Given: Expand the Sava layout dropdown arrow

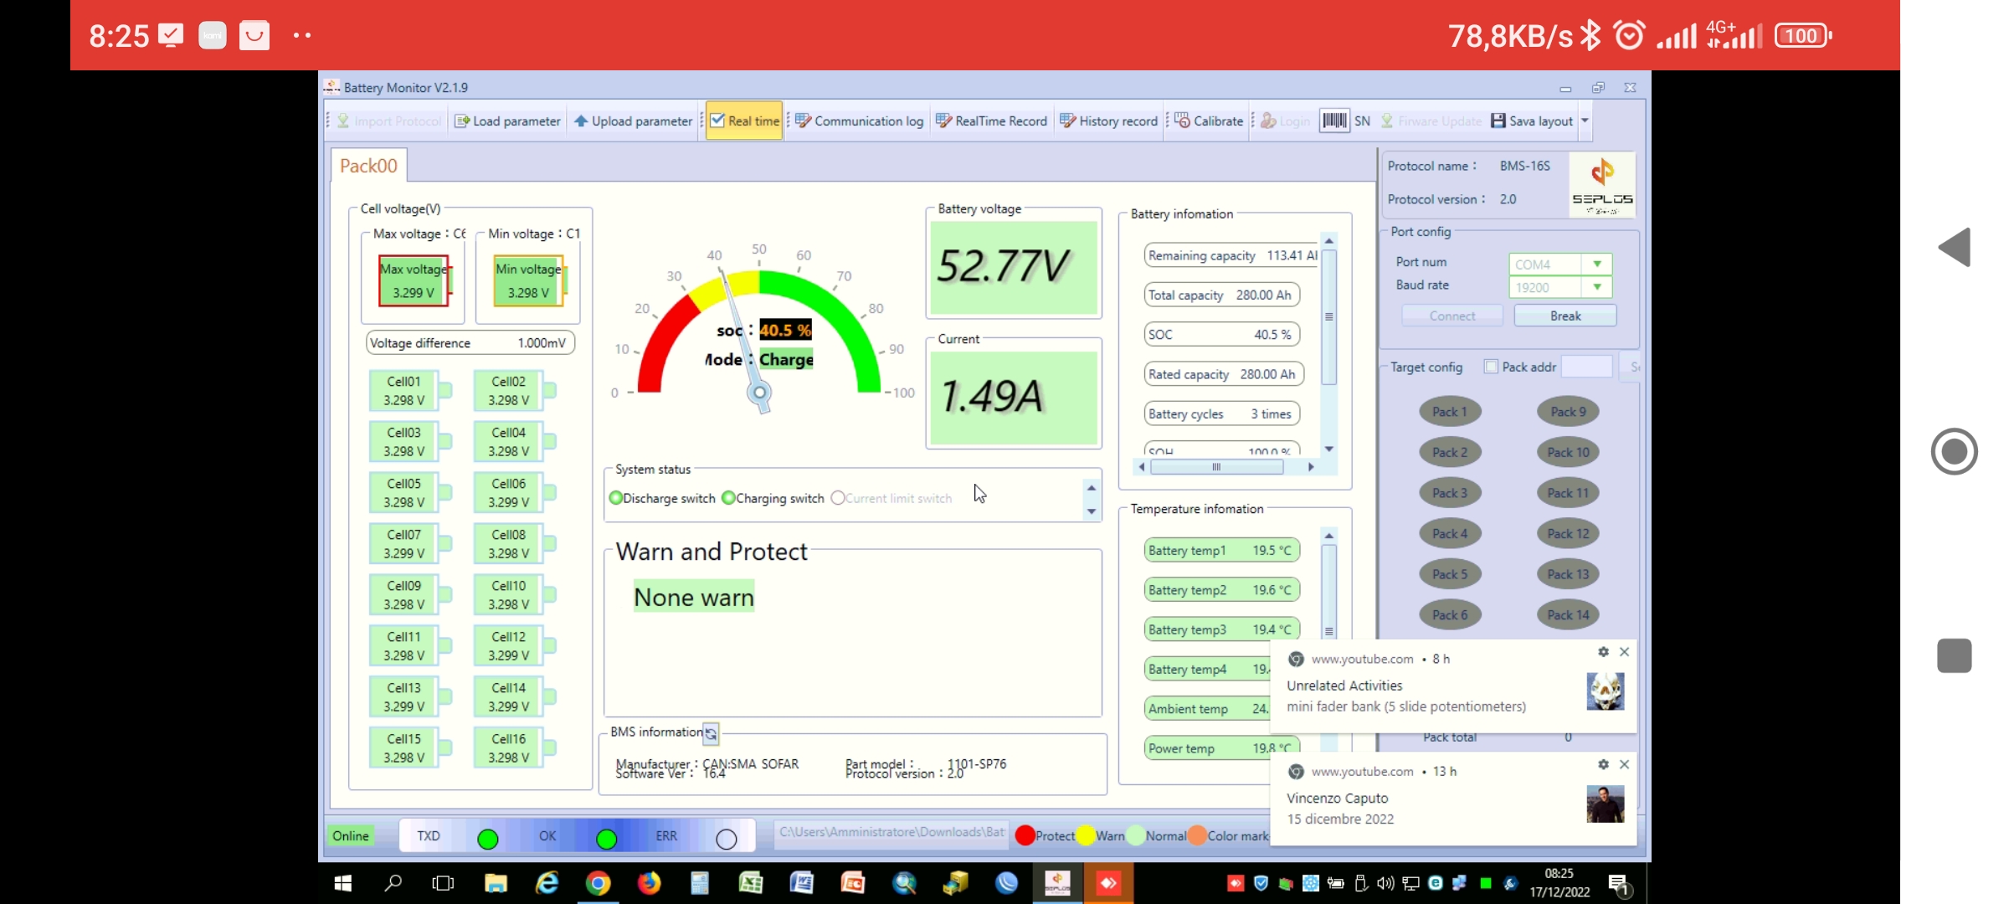Looking at the screenshot, I should (1585, 121).
